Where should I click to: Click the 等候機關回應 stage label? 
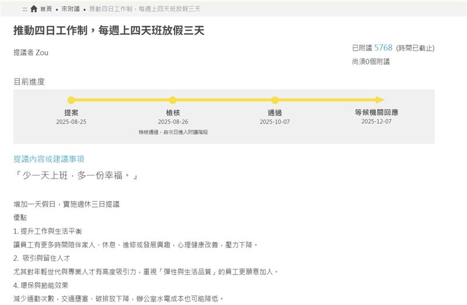pyautogui.click(x=376, y=112)
